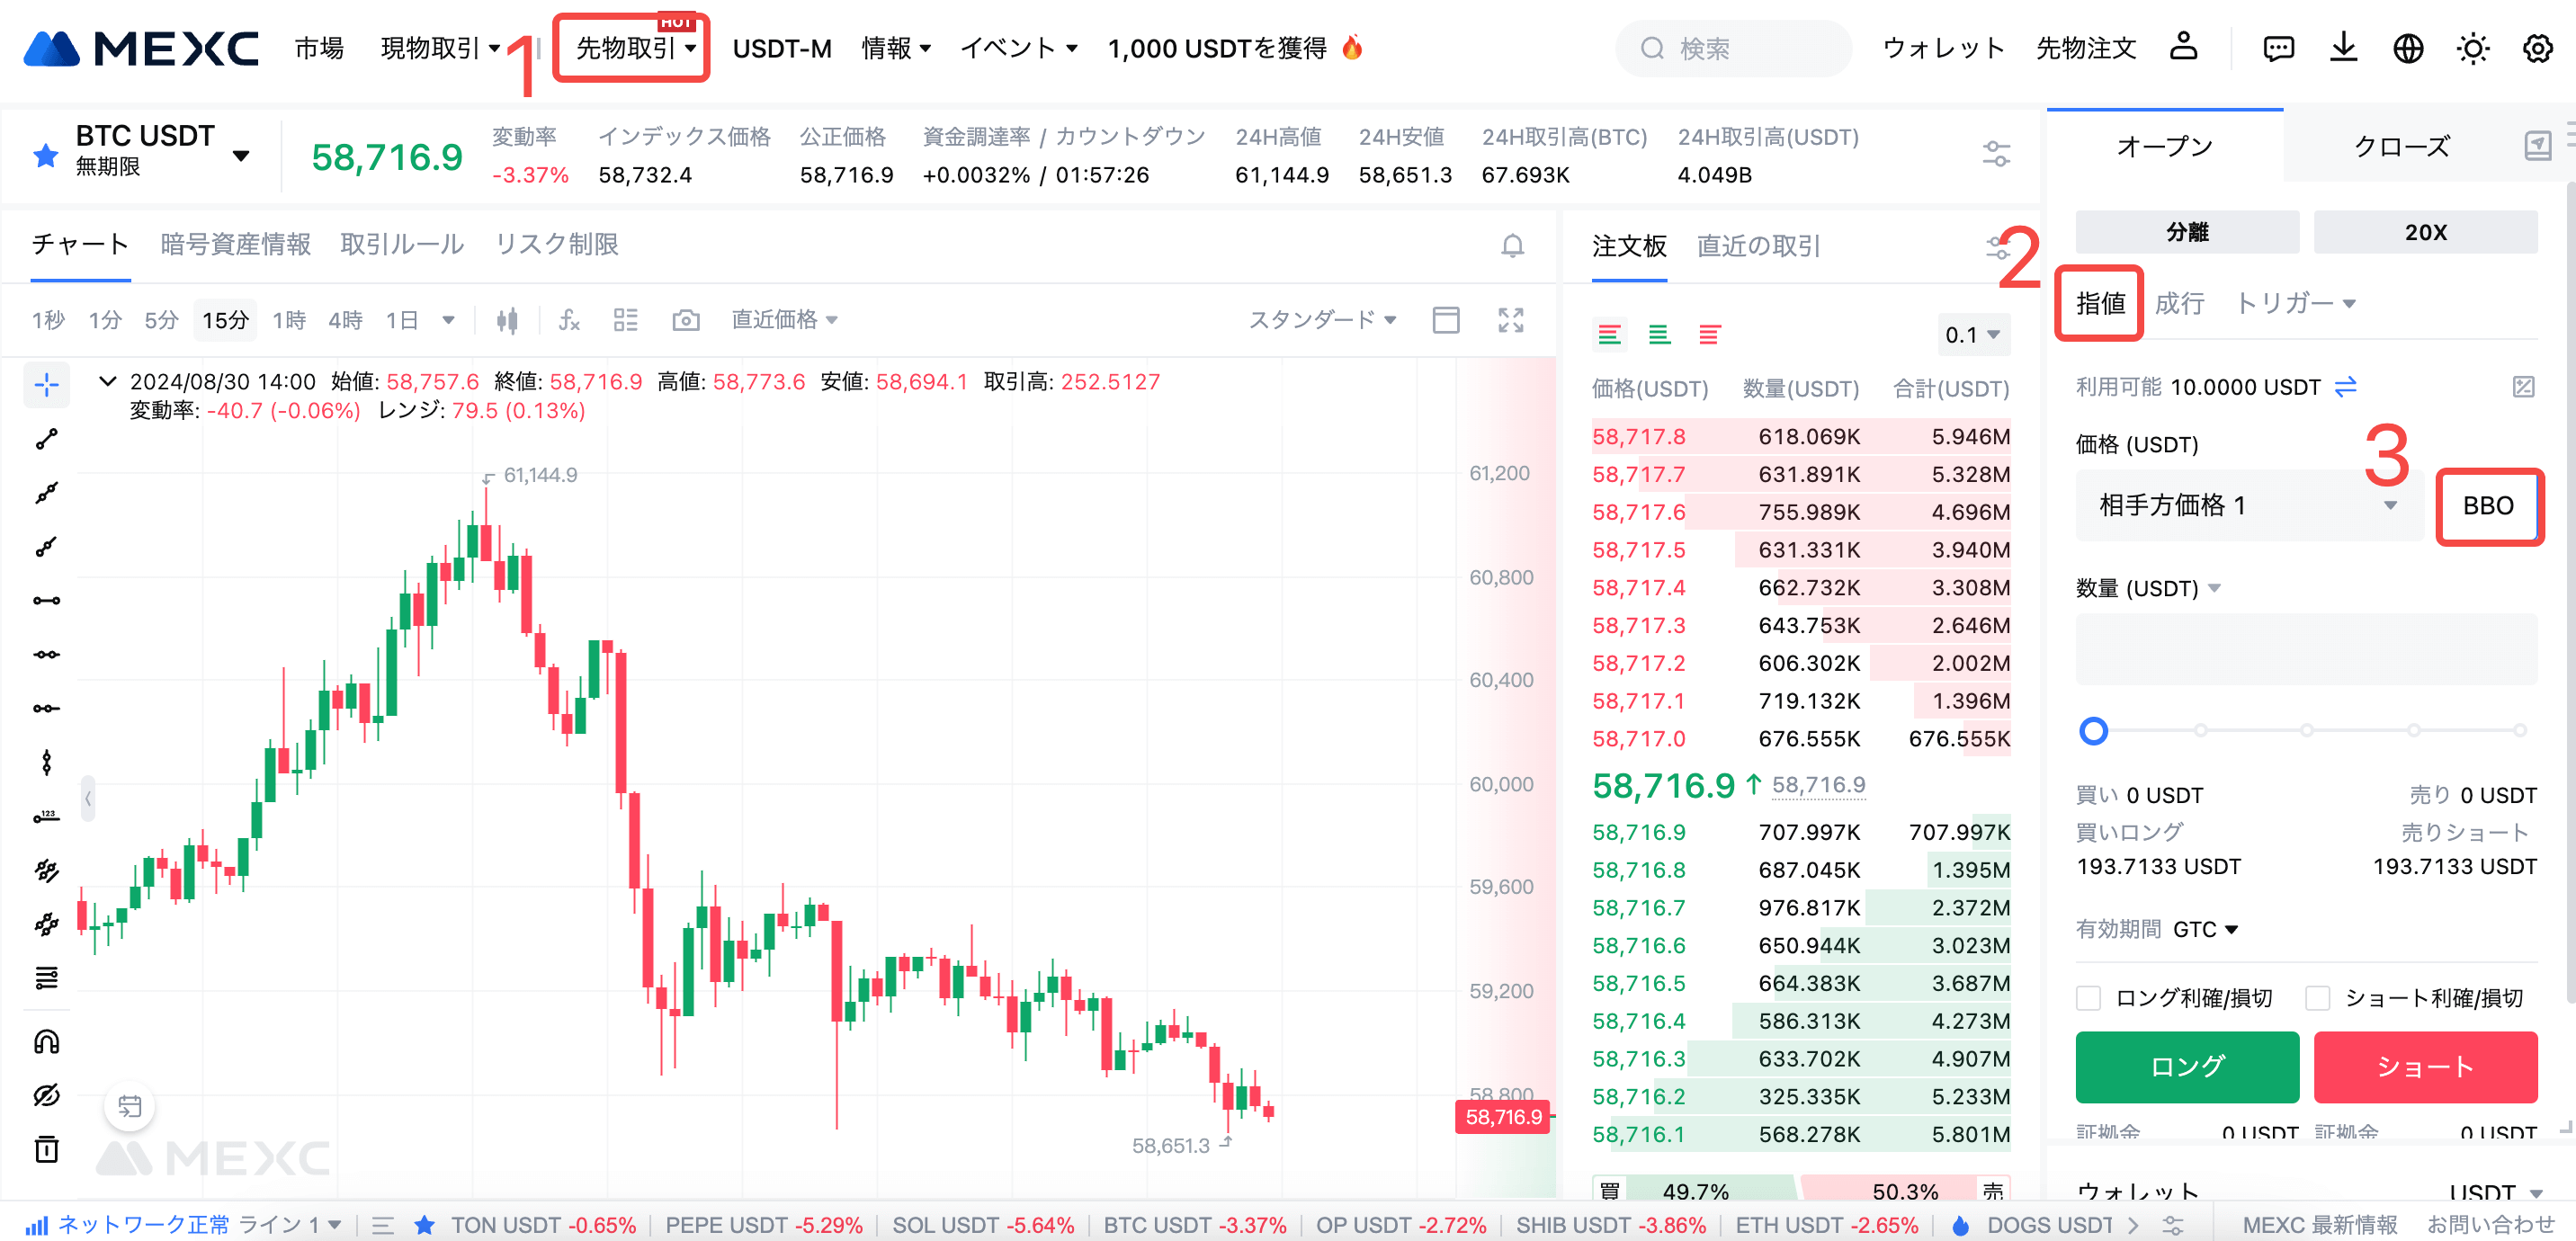Switch to the 取引ルール tab

402,245
